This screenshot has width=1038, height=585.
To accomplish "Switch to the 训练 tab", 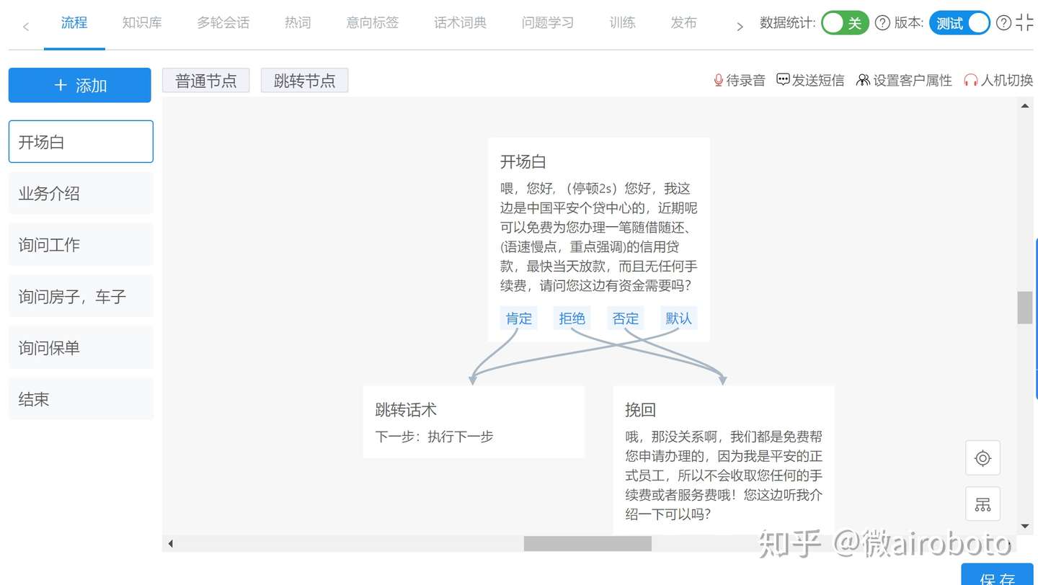I will click(x=623, y=23).
